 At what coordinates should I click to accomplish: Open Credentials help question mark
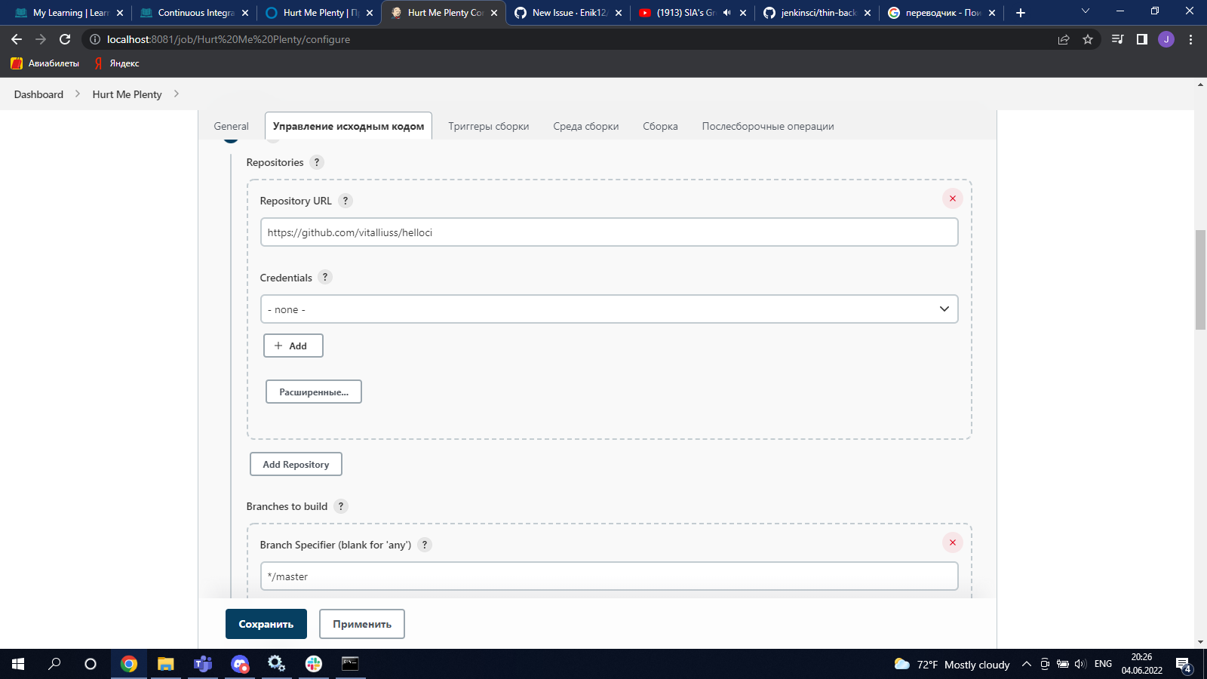[x=325, y=277]
